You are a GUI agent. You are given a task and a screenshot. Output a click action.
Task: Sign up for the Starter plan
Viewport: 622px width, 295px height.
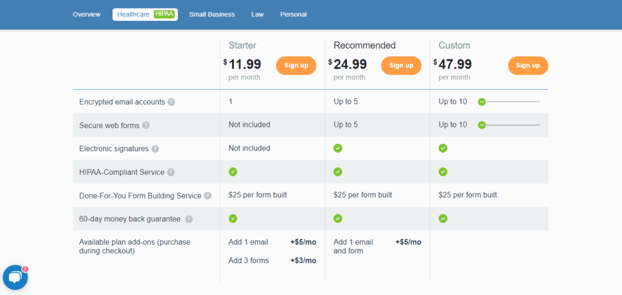coord(296,66)
